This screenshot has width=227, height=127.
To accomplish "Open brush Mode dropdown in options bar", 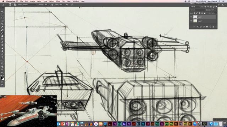I will pyautogui.click(x=30, y=5).
